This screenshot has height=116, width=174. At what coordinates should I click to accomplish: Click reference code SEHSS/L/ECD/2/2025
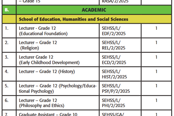(x=114, y=60)
